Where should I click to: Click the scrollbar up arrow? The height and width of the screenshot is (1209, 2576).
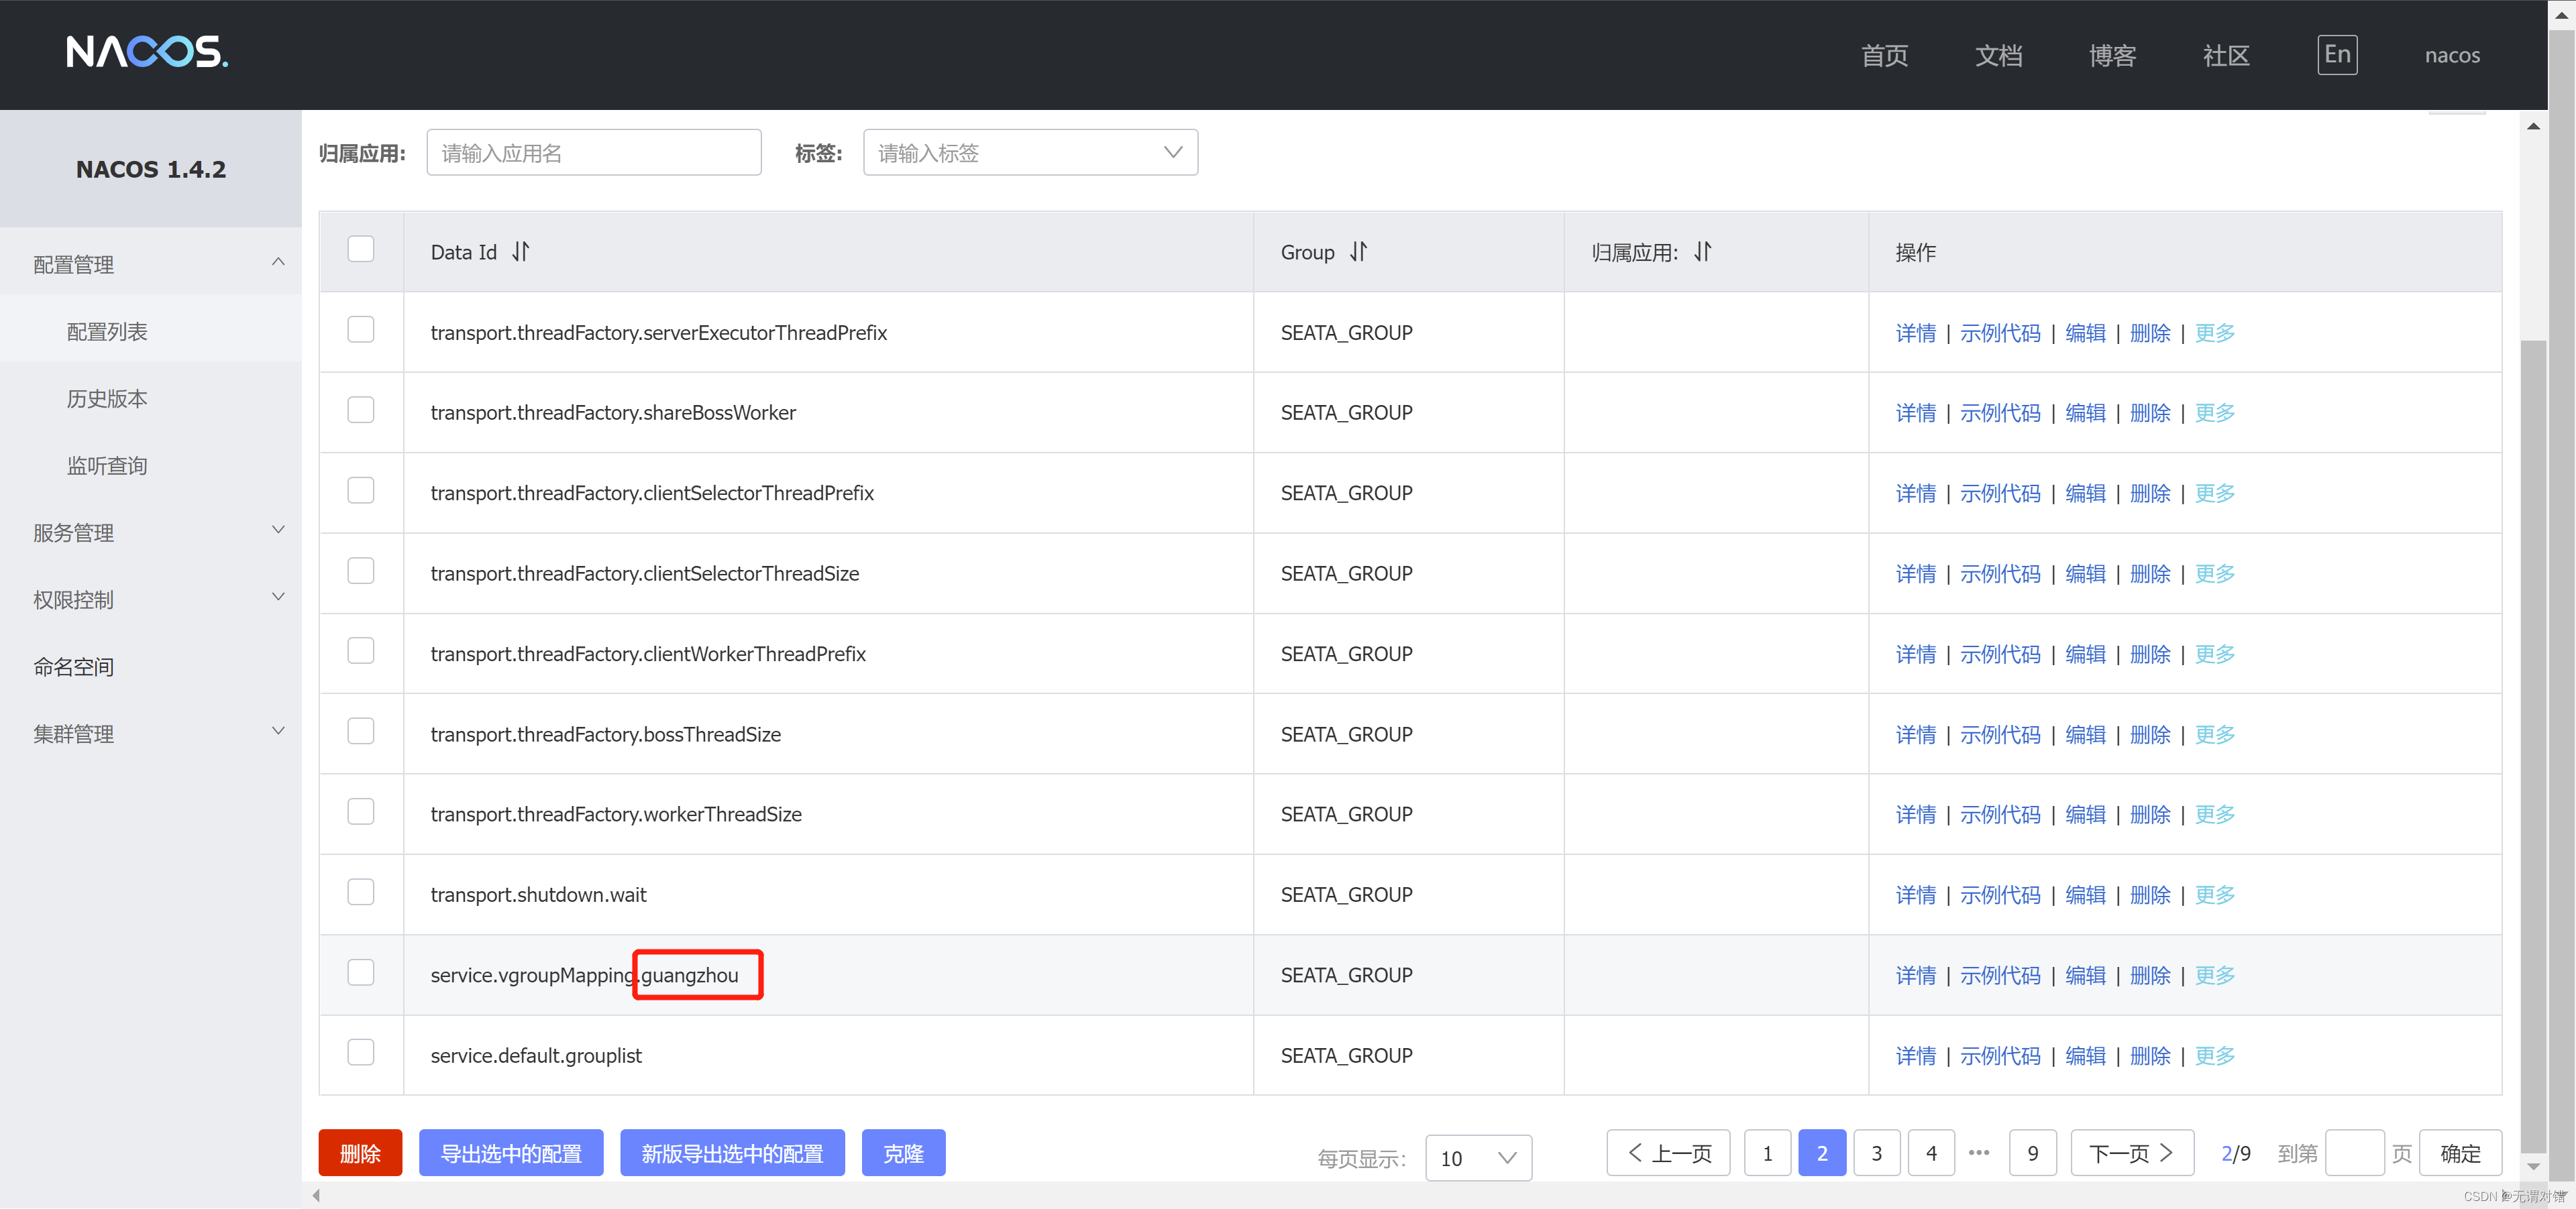click(x=2533, y=126)
